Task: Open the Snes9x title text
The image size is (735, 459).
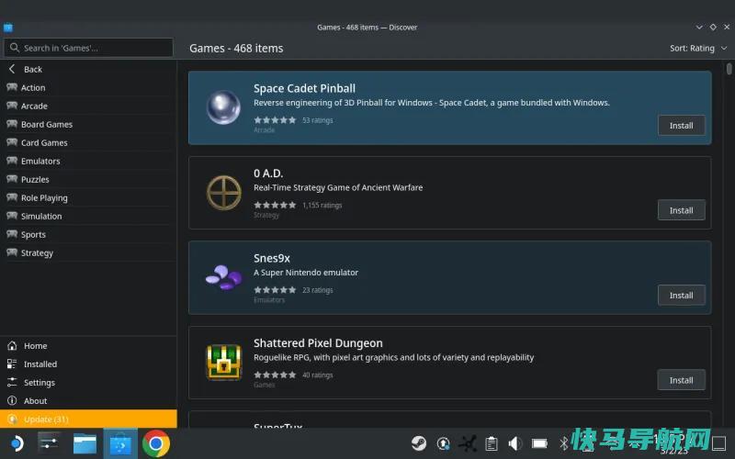Action: 271,258
